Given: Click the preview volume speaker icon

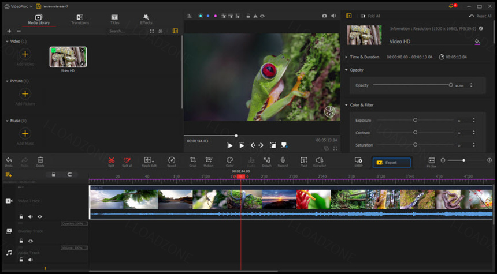Looking at the screenshot, I should 333,16.
